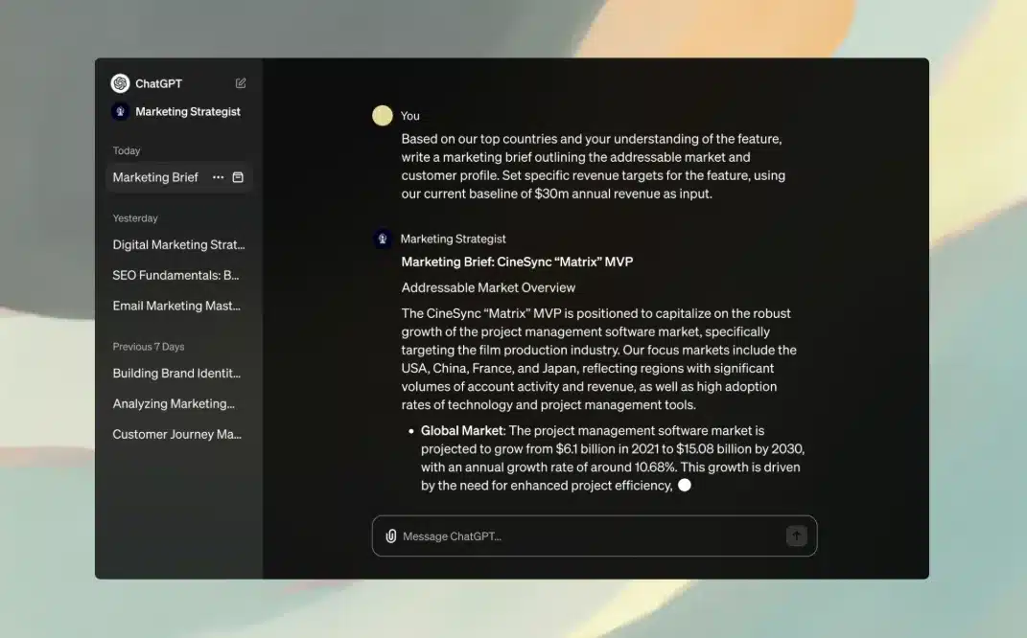Click the Marketing Strategist name above response
Viewport: 1027px width, 638px height.
[x=453, y=239]
